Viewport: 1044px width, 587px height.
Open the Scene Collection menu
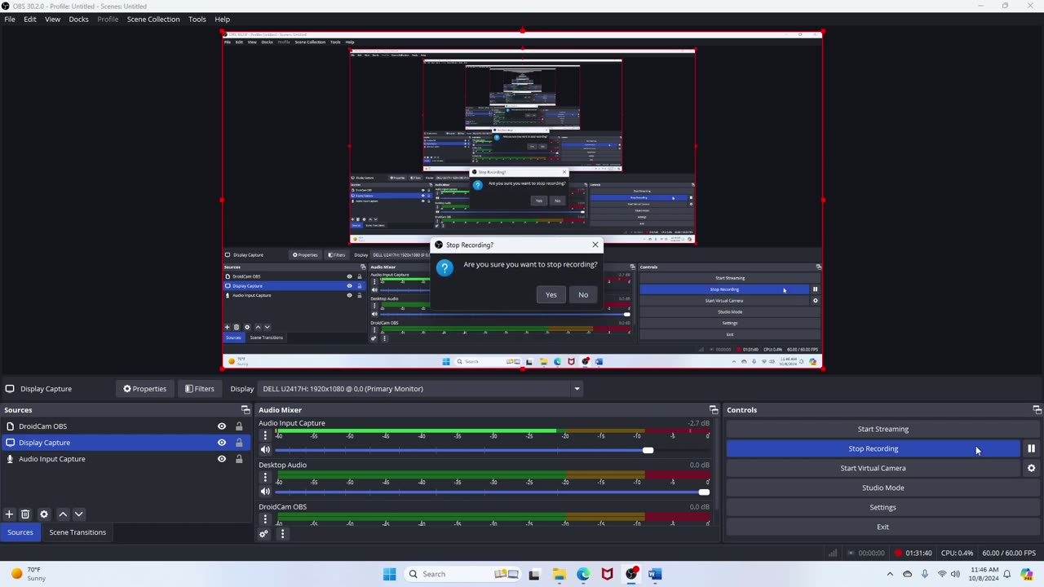coord(153,19)
